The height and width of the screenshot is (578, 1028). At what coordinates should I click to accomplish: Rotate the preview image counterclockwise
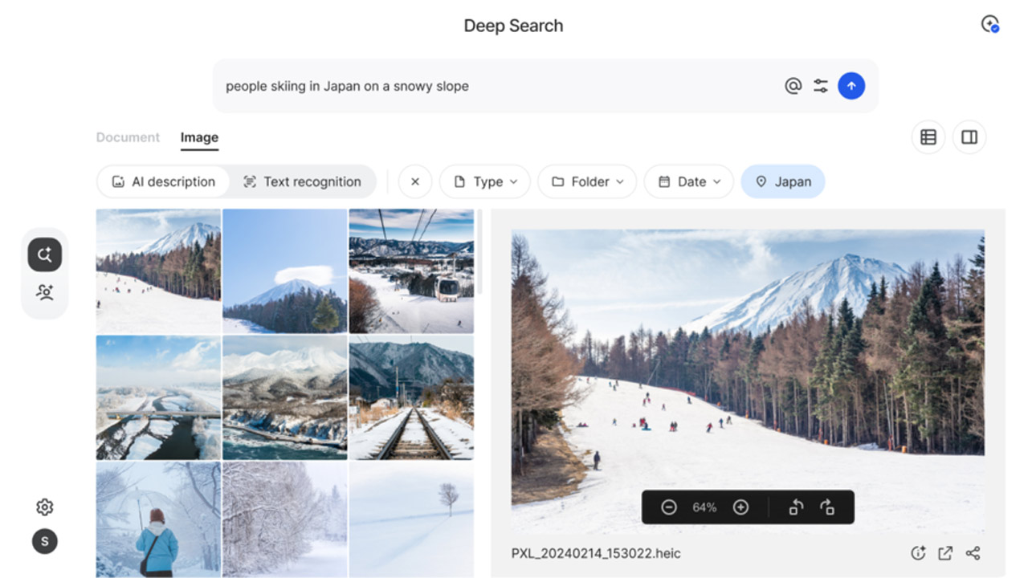pyautogui.click(x=796, y=507)
